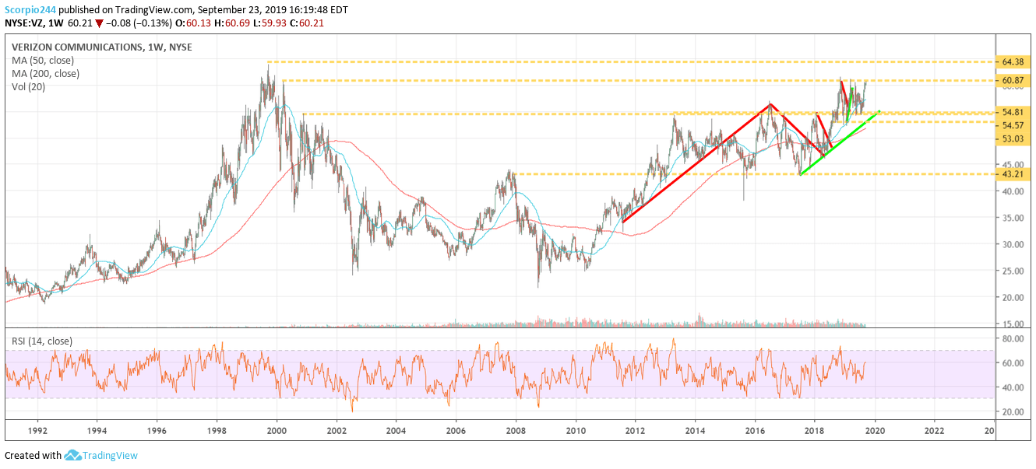The width and height of the screenshot is (1036, 469).
Task: Click the 2000 year on time axis
Action: [277, 430]
